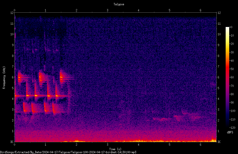Image resolution: width=238 pixels, height=154 pixels.
Task: Click the 1 second tick on bottom axis
Action: click(45, 145)
